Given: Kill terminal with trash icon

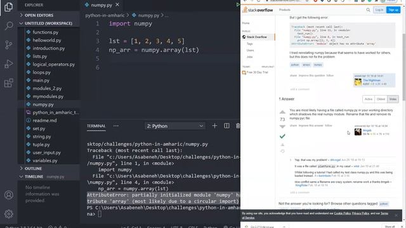Looking at the screenshot, I should [x=238, y=126].
